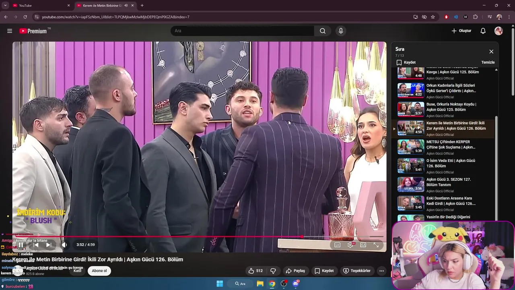The height and width of the screenshot is (290, 515).
Task: Toggle subtitles on the video player
Action: pyautogui.click(x=338, y=245)
